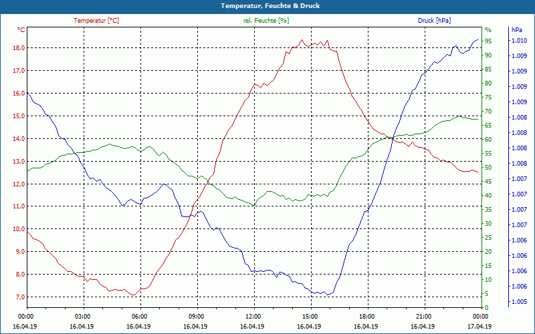Click the '11,0' temperature axis tick
Image resolution: width=535 pixels, height=334 pixels.
tap(19, 206)
